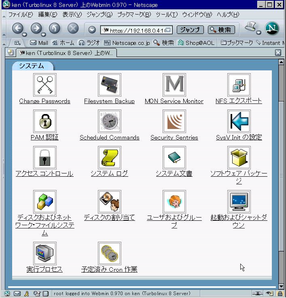Open the ウィンドウ(W) menu
This screenshot has width=286, height=298.
click(197, 15)
